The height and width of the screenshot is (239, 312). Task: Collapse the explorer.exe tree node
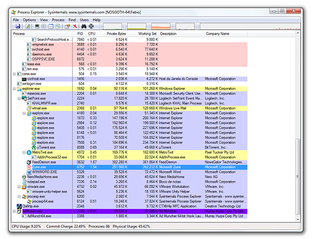click(x=15, y=89)
